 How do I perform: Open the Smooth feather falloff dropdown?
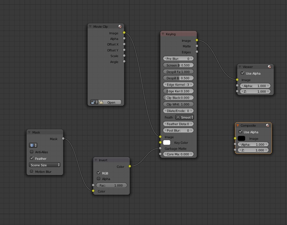184,117
